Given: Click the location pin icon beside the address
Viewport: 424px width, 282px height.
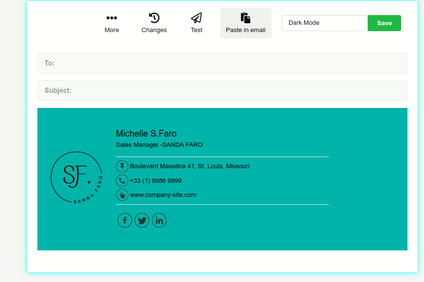Looking at the screenshot, I should click(122, 166).
